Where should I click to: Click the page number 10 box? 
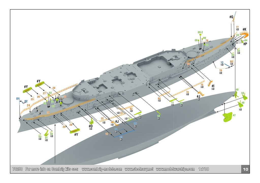tap(246, 169)
